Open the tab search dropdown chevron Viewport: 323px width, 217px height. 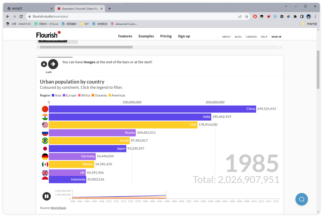pos(286,6)
